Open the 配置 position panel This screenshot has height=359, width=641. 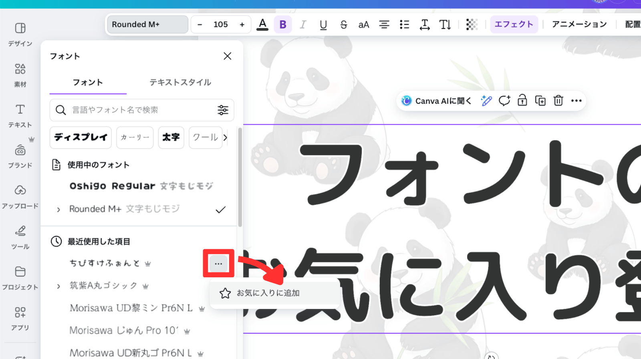(x=633, y=24)
